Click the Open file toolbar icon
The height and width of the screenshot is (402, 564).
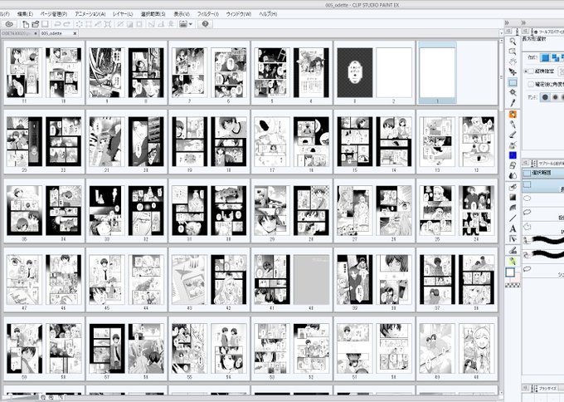[35, 24]
